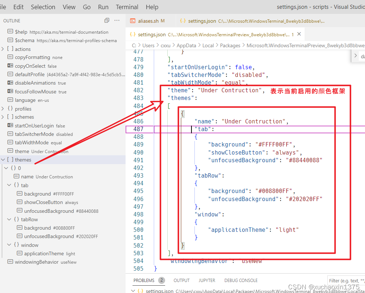Click OUTLINE panel header title
365x293 pixels.
pyautogui.click(x=12, y=21)
